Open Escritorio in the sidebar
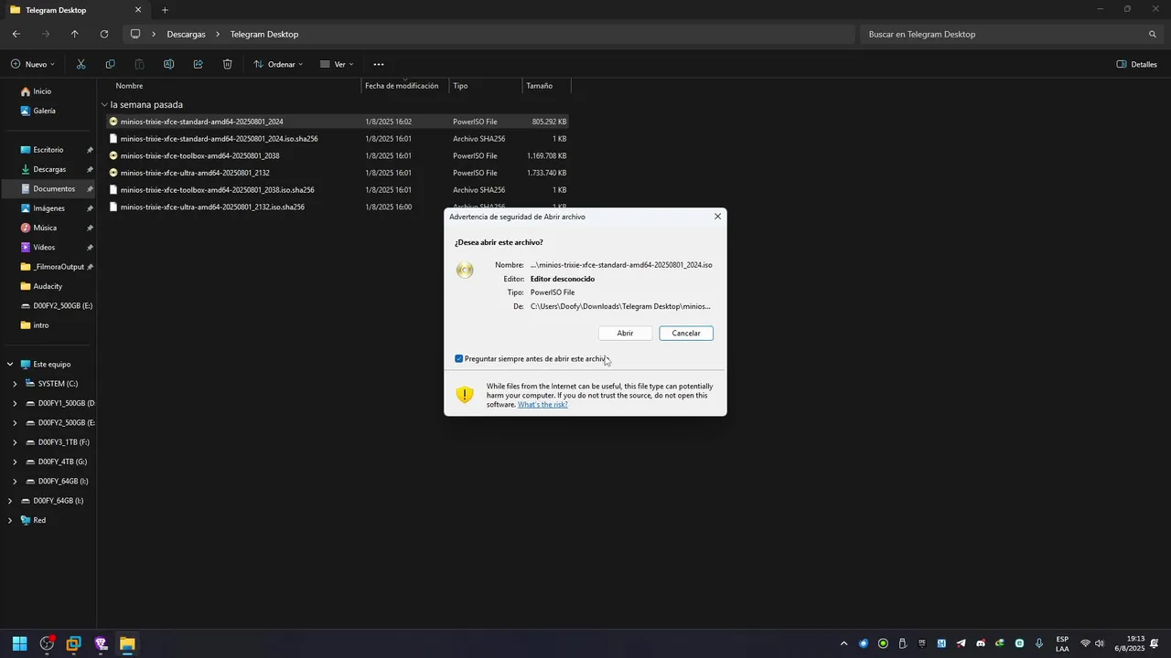1171x658 pixels. (48, 150)
